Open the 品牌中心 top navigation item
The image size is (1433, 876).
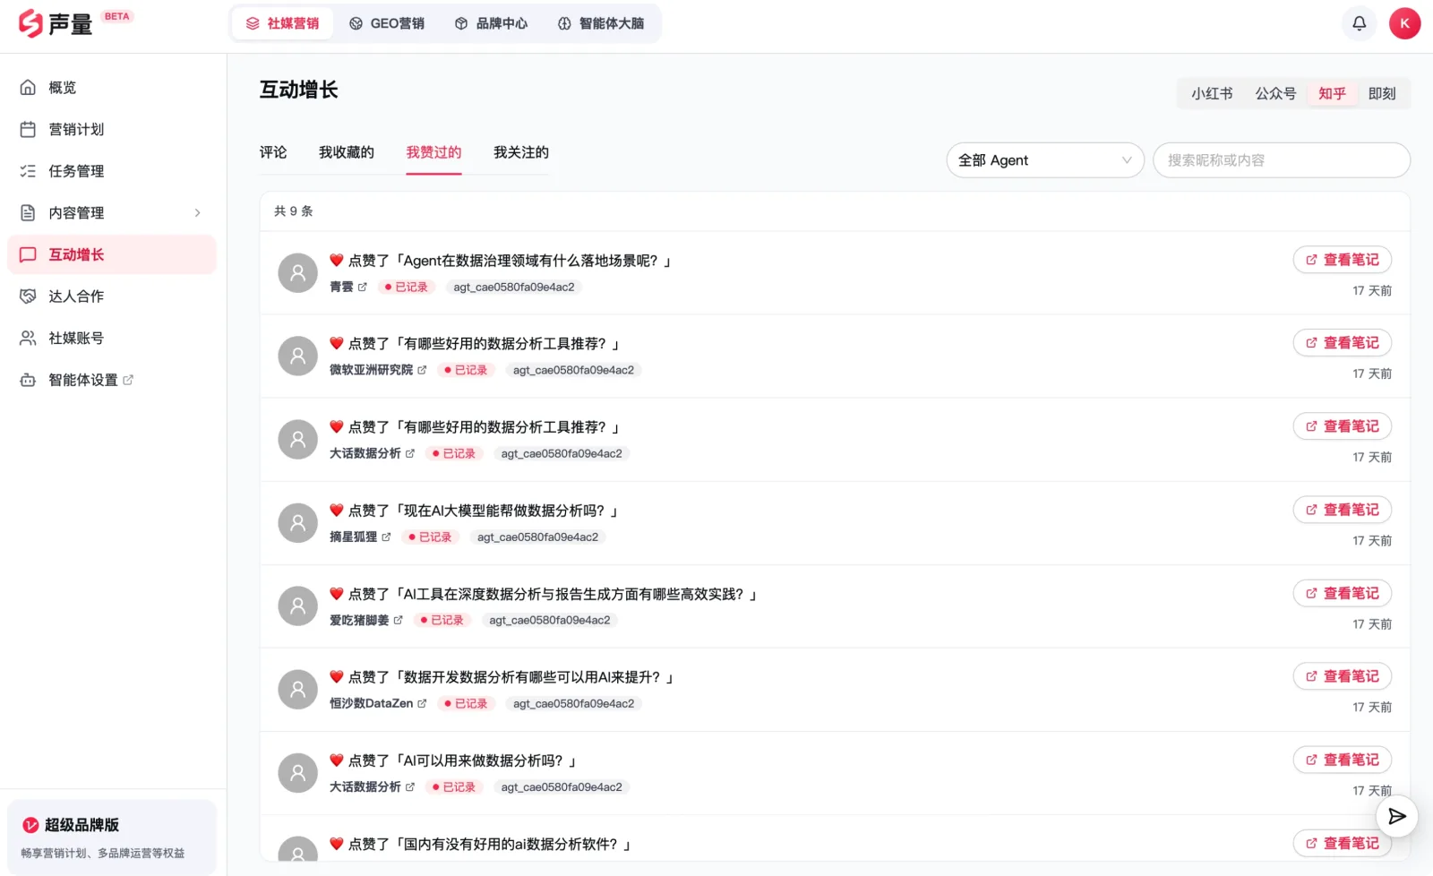click(x=491, y=23)
